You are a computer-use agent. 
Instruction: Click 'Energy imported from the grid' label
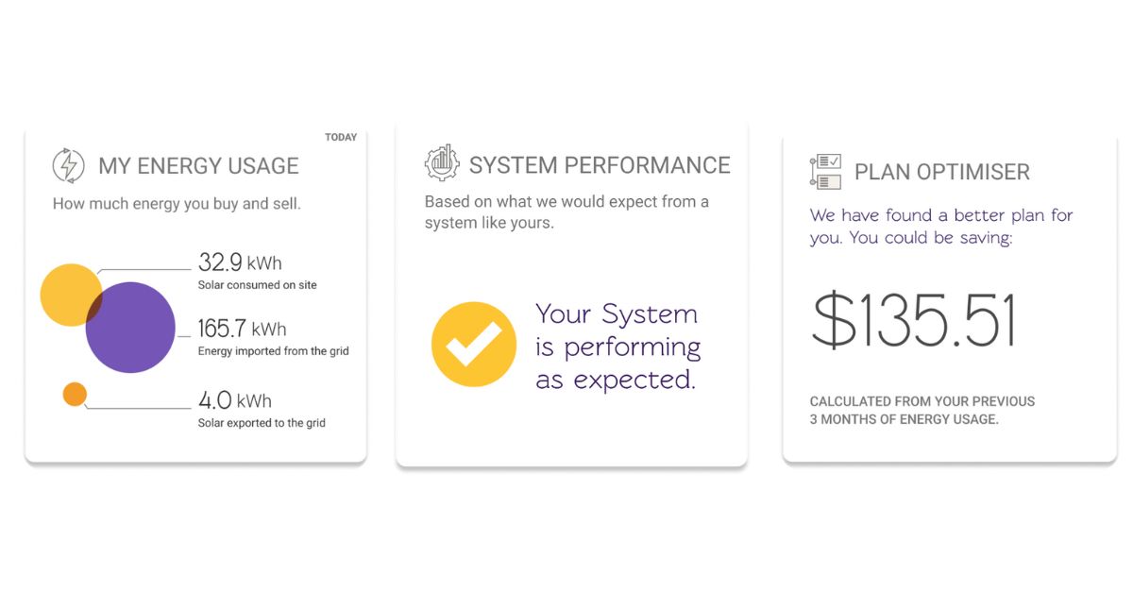click(x=273, y=351)
